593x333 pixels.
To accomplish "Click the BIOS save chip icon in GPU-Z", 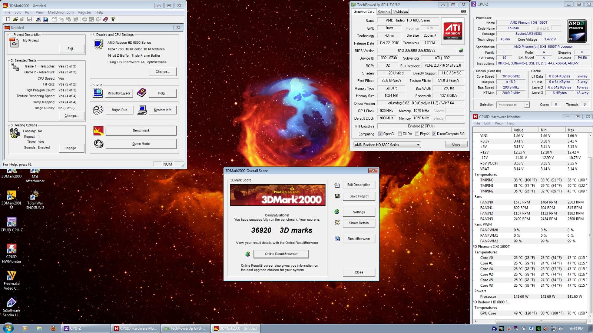I will pyautogui.click(x=461, y=50).
